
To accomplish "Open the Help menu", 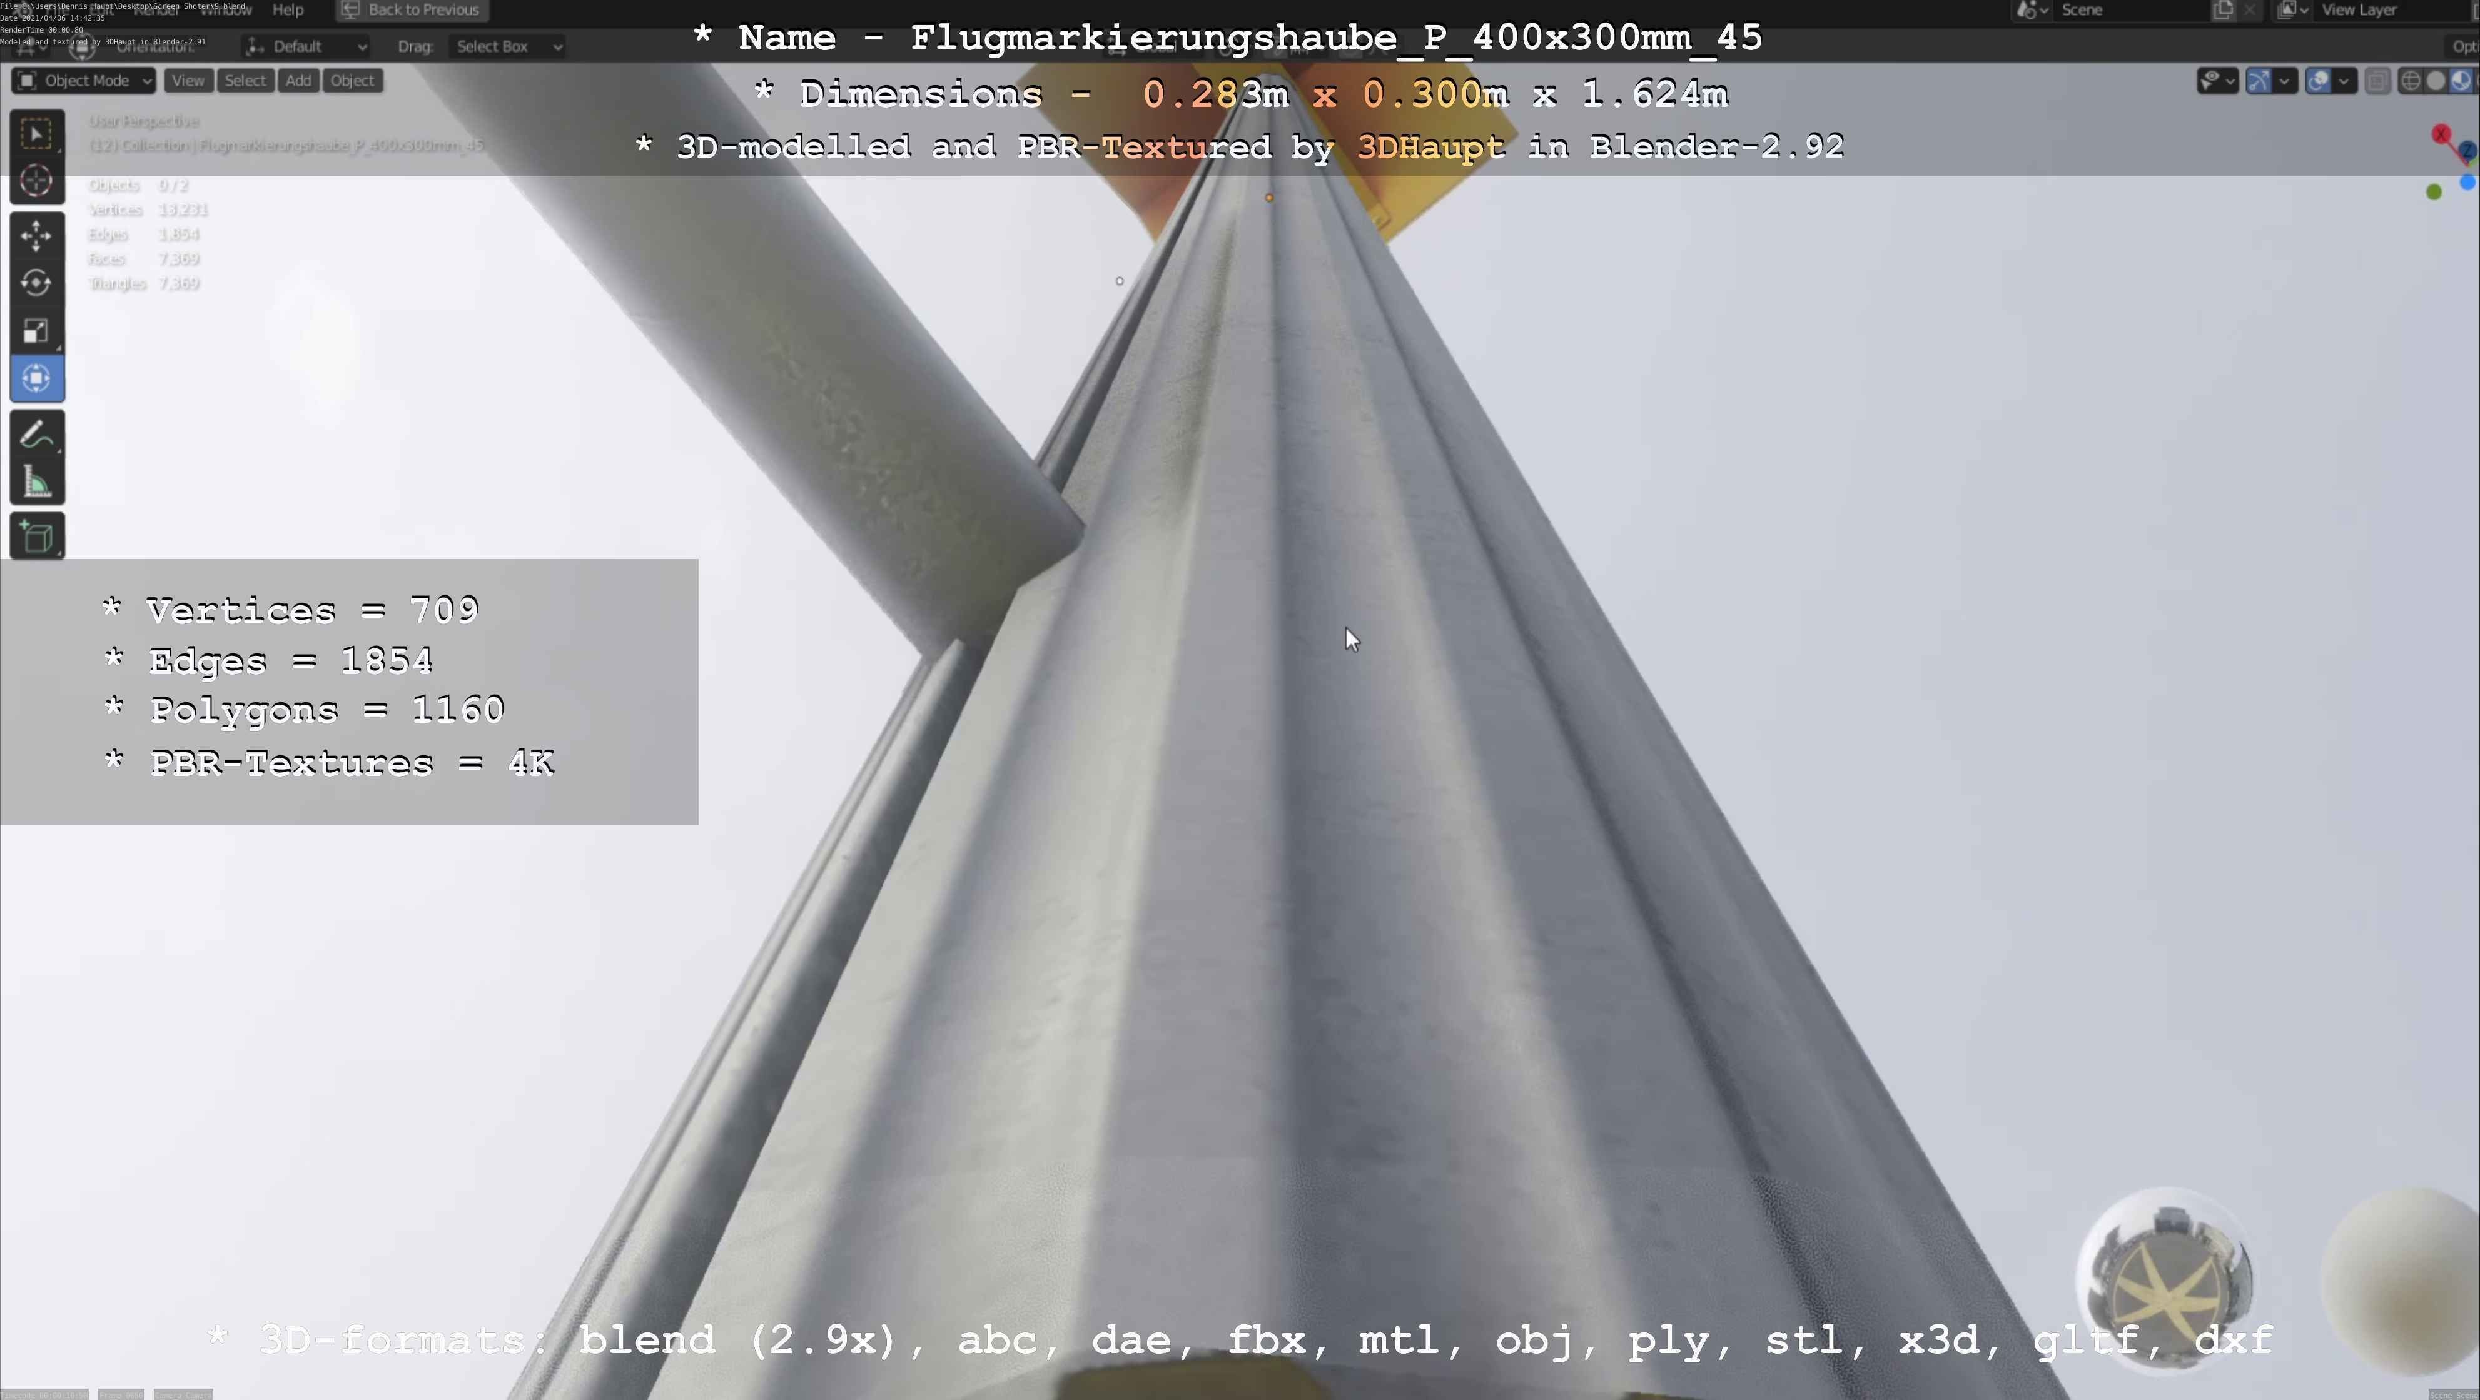I will pyautogui.click(x=288, y=9).
